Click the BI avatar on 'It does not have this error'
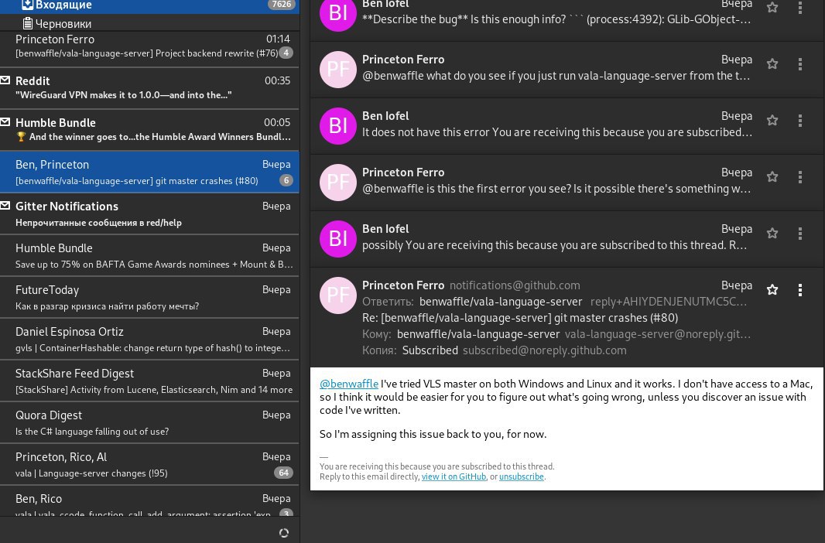The height and width of the screenshot is (543, 825). tap(337, 125)
